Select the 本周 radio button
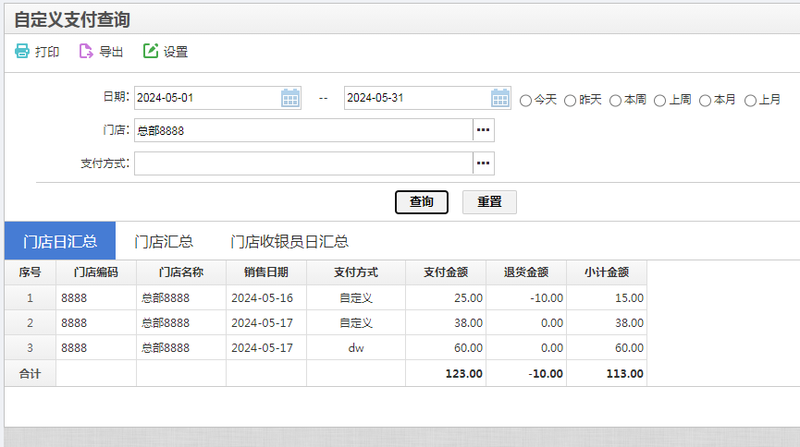The image size is (800, 447). 615,101
